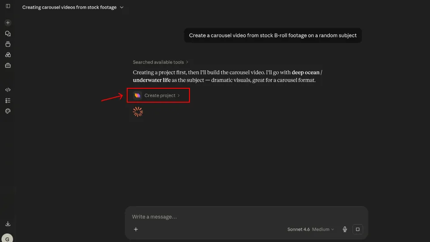Screen dimensions: 430x242
Task: Open the shapes icon in the sidebar
Action: point(8,55)
